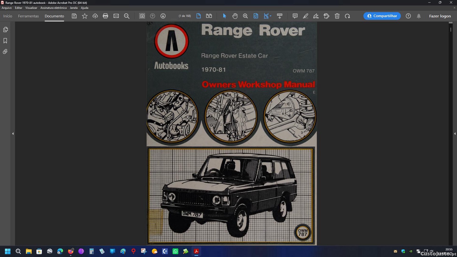Image resolution: width=457 pixels, height=257 pixels.
Task: Go to the next page arrow
Action: 163,16
